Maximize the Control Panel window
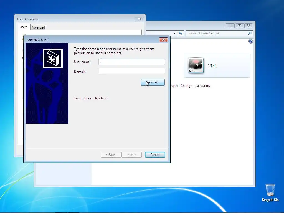 click(239, 26)
